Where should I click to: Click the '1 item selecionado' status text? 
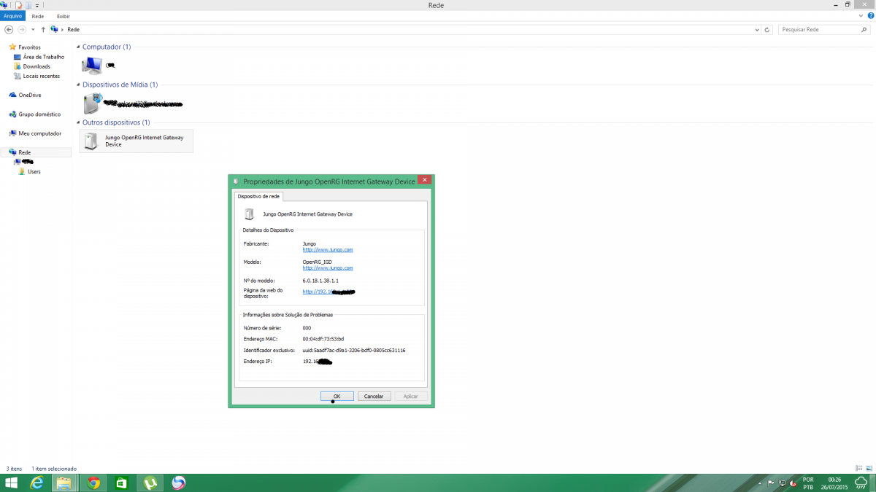coord(54,469)
